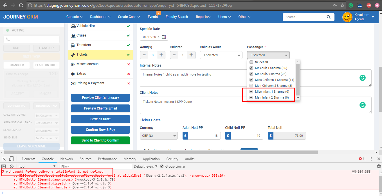Click the Confirm Now & Pay button
The width and height of the screenshot is (382, 196).
(100, 130)
